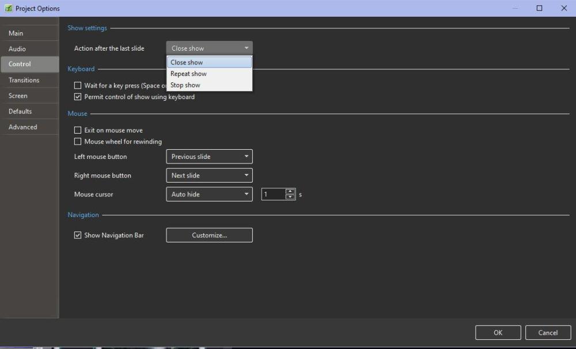Enable Wait for a key press checkbox
Screen dimensions: 576x349
point(78,86)
